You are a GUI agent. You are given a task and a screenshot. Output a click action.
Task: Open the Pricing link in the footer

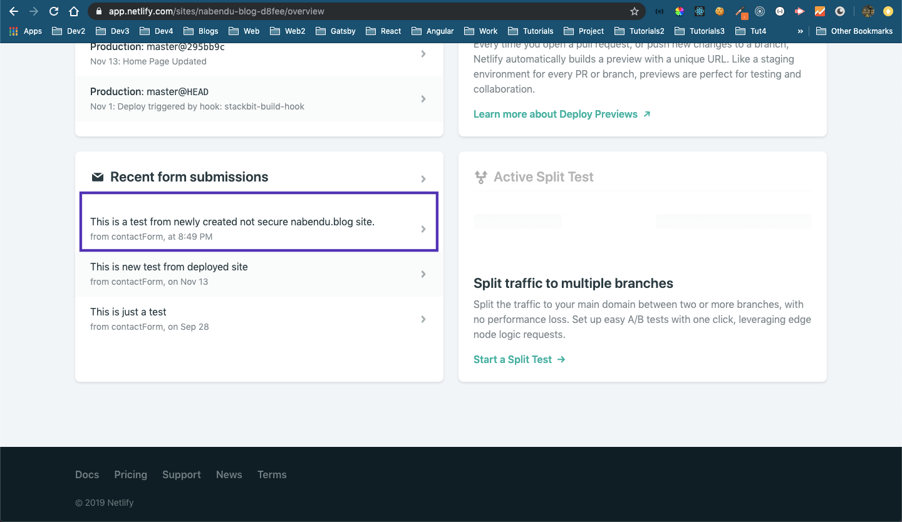click(x=130, y=474)
